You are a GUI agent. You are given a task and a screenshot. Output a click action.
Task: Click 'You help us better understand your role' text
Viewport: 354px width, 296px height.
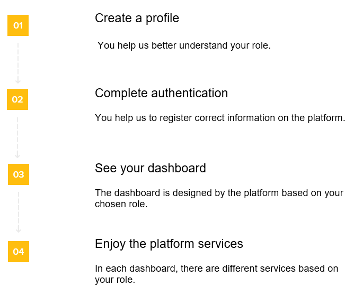[x=184, y=46]
